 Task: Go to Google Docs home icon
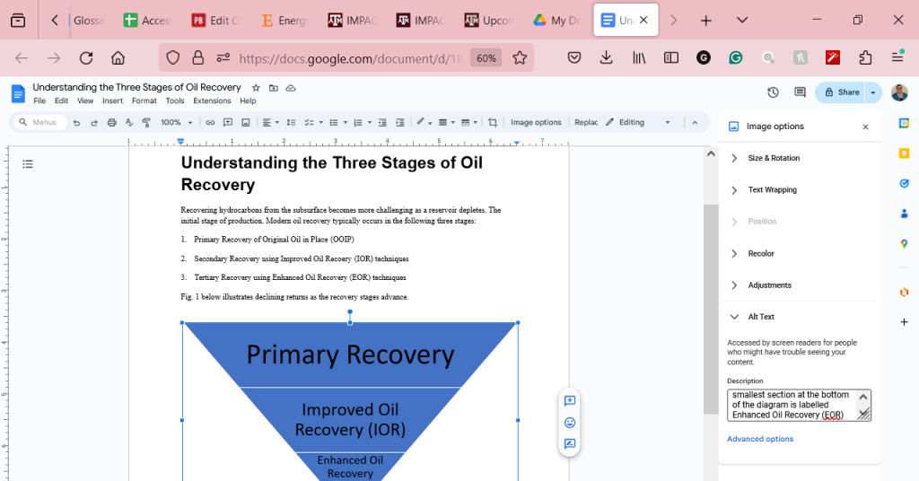tap(18, 93)
